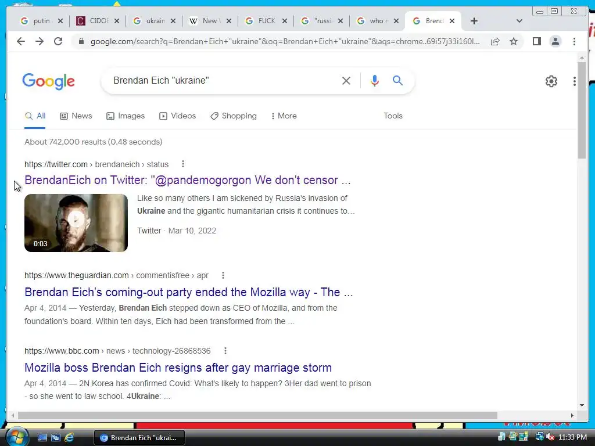Close the CIDOB tab
595x446 pixels.
point(117,21)
